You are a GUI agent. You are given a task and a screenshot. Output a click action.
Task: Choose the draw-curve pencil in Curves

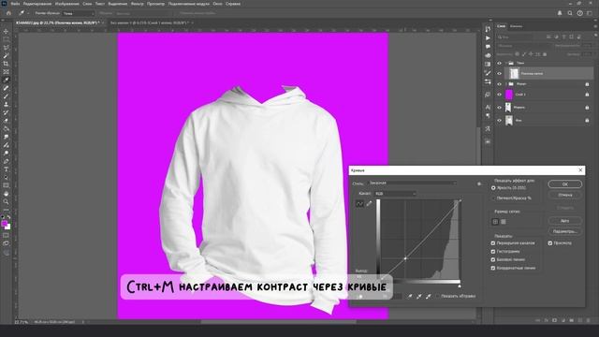[369, 204]
